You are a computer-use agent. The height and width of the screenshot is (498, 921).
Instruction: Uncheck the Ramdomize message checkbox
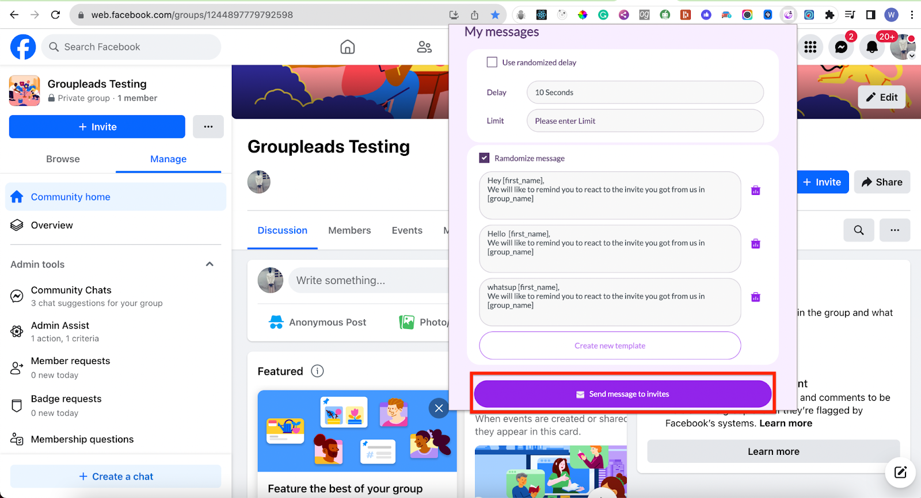[484, 158]
